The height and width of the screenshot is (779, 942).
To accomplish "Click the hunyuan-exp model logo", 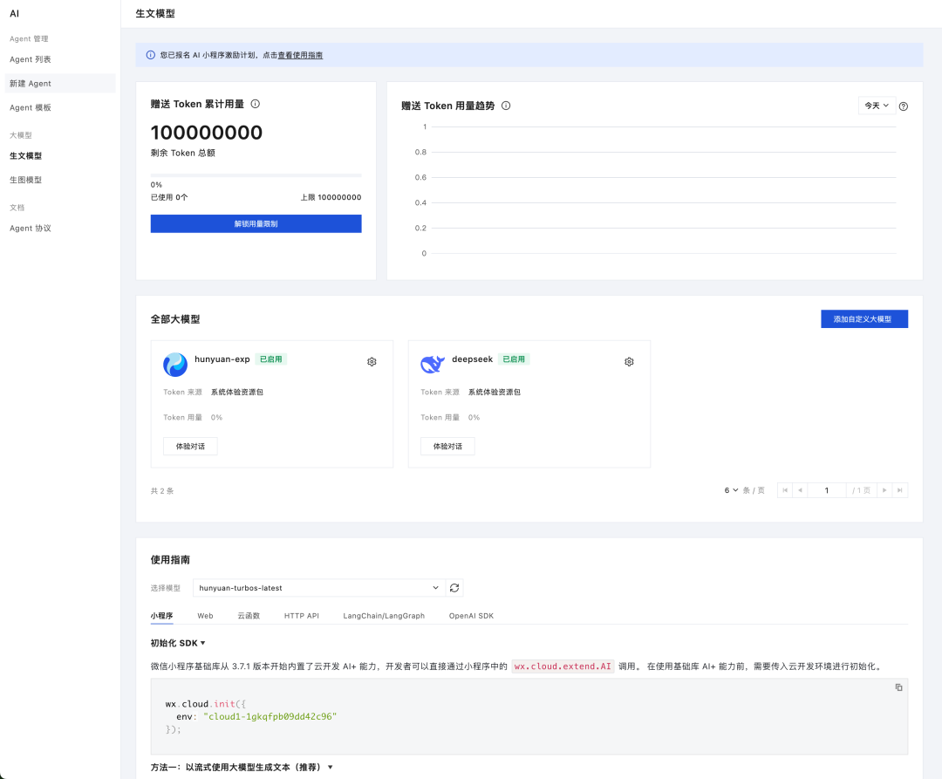I will pyautogui.click(x=175, y=365).
